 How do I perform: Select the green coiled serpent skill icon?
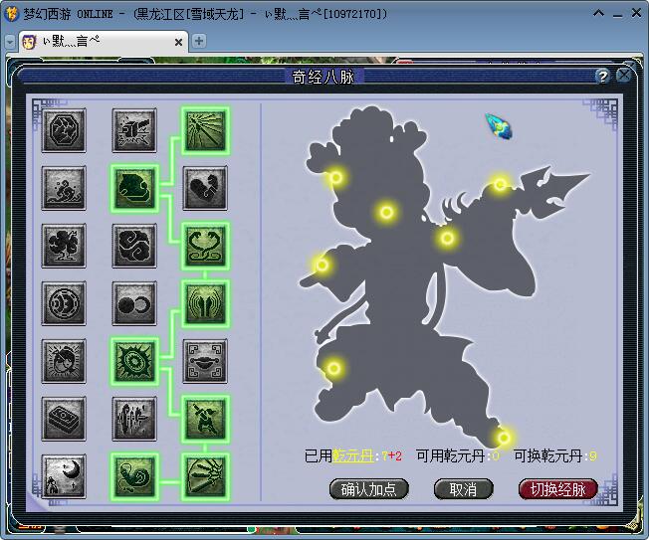click(x=134, y=476)
